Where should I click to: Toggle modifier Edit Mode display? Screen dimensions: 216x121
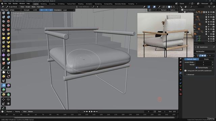[200, 55]
